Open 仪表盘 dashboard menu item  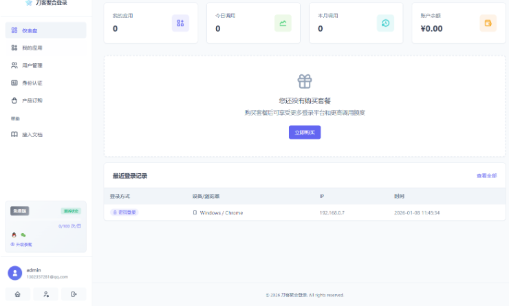[x=45, y=30]
